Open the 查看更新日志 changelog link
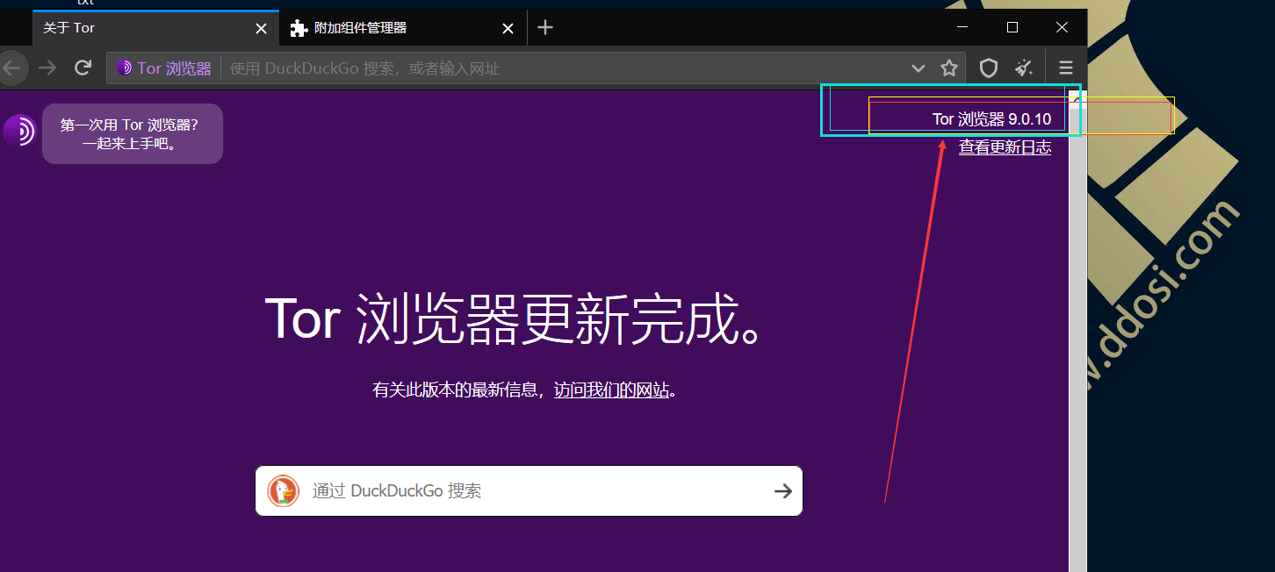Image resolution: width=1275 pixels, height=572 pixels. pos(1005,147)
